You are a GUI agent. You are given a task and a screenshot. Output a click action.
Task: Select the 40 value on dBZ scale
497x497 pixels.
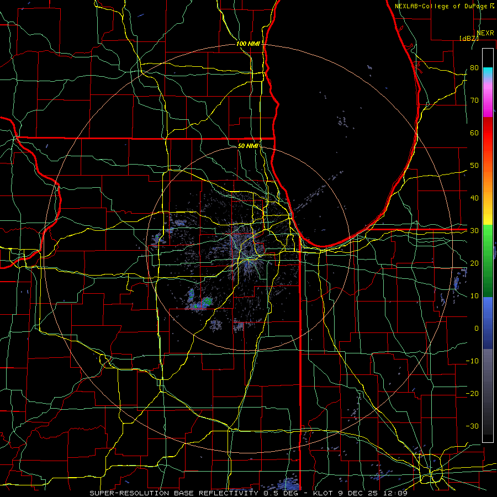pyautogui.click(x=474, y=198)
